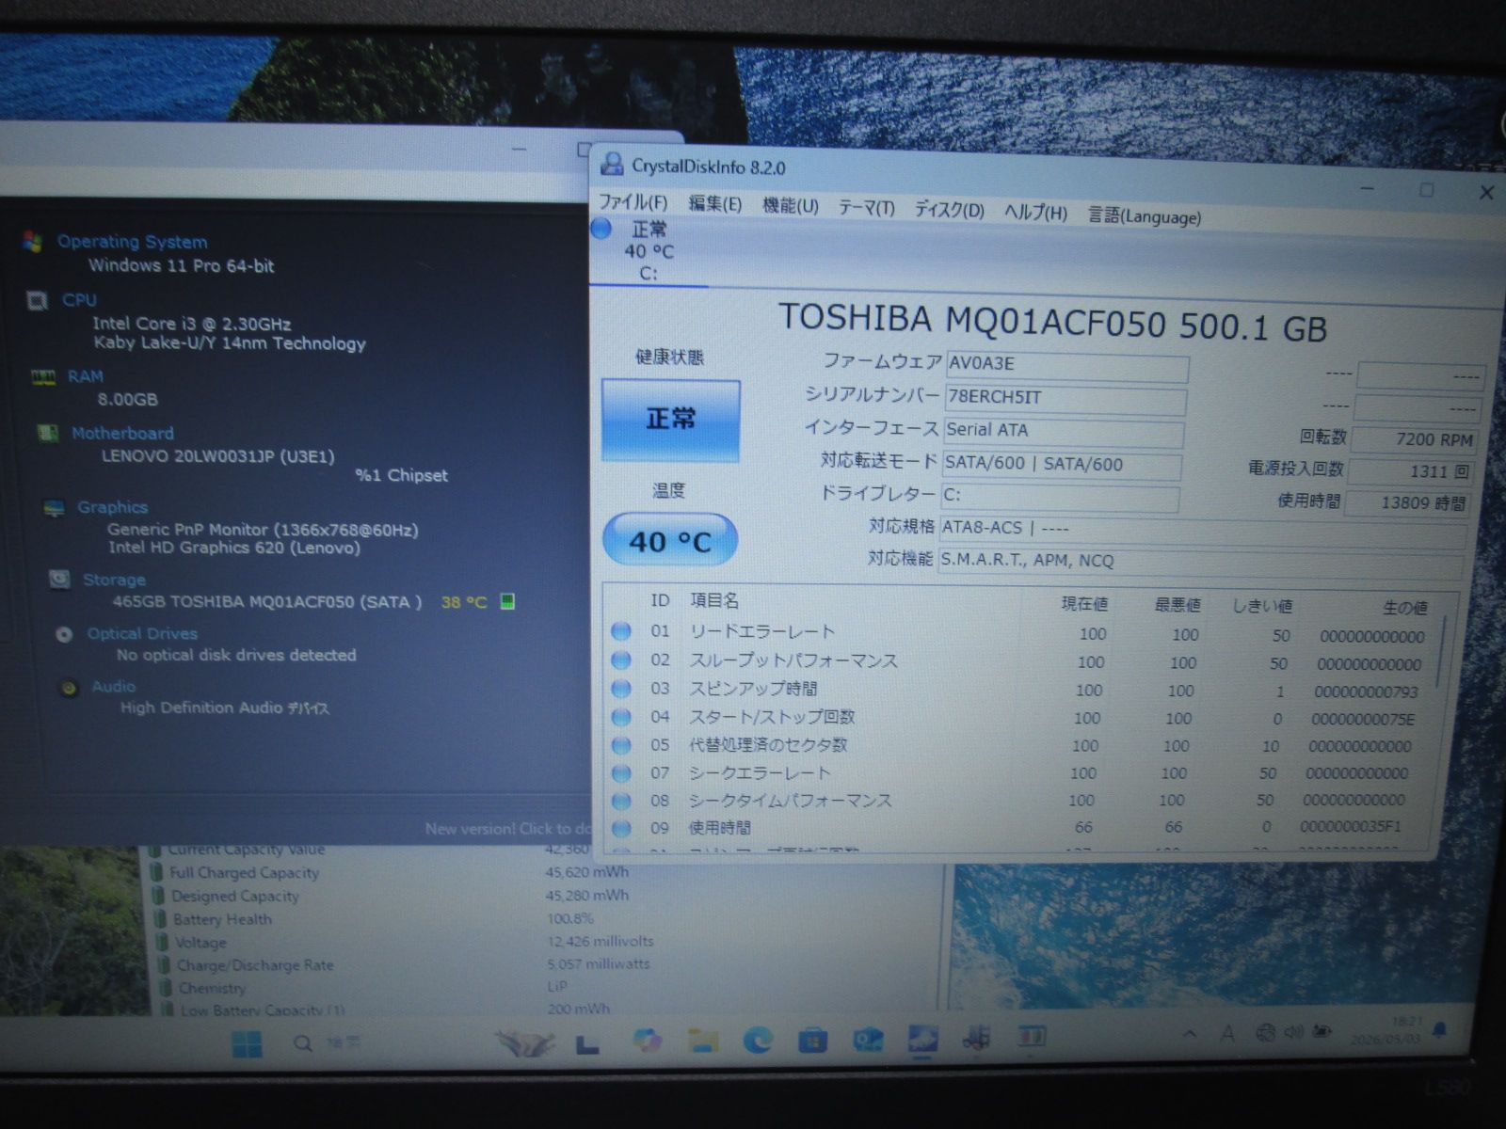
Task: Select Optical Drives heading in Speccy
Action: 142,633
